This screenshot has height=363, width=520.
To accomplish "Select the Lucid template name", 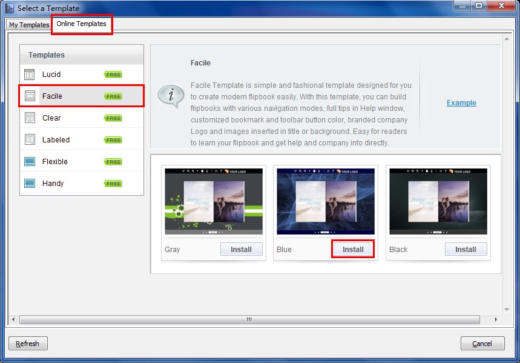I will pos(51,75).
